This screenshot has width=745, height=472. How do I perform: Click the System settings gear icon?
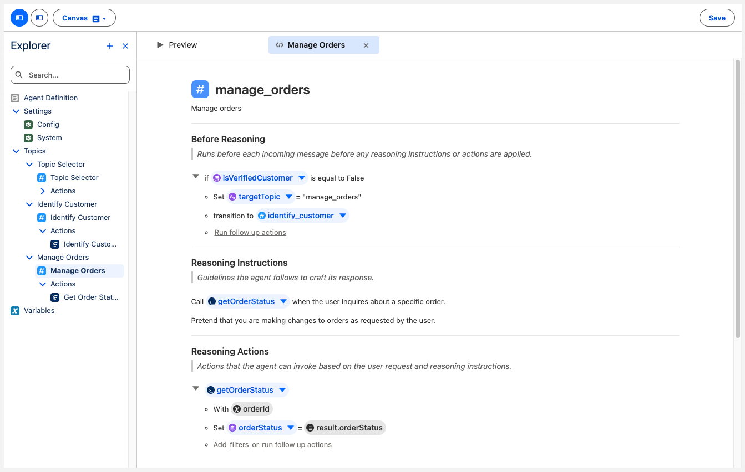pos(28,137)
